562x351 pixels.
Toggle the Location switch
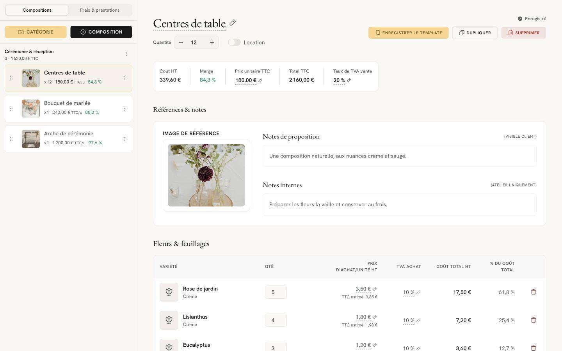click(234, 42)
